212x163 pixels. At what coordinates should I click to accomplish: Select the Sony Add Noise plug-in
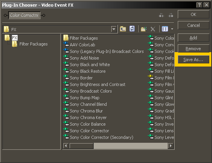(x=81, y=58)
